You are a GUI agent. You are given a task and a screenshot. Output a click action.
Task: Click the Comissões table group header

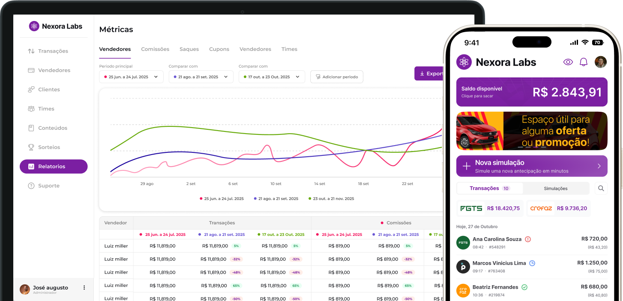coord(396,223)
